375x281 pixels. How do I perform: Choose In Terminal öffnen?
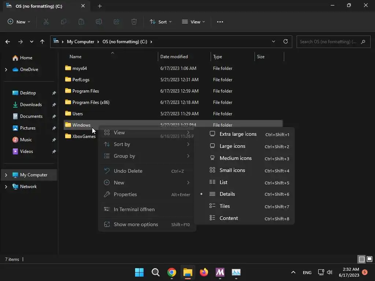(x=147, y=210)
